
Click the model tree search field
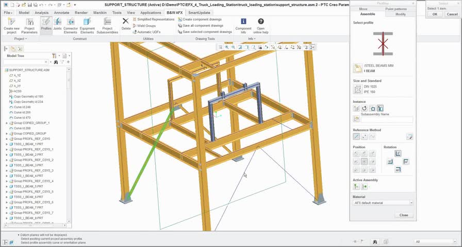click(26, 62)
